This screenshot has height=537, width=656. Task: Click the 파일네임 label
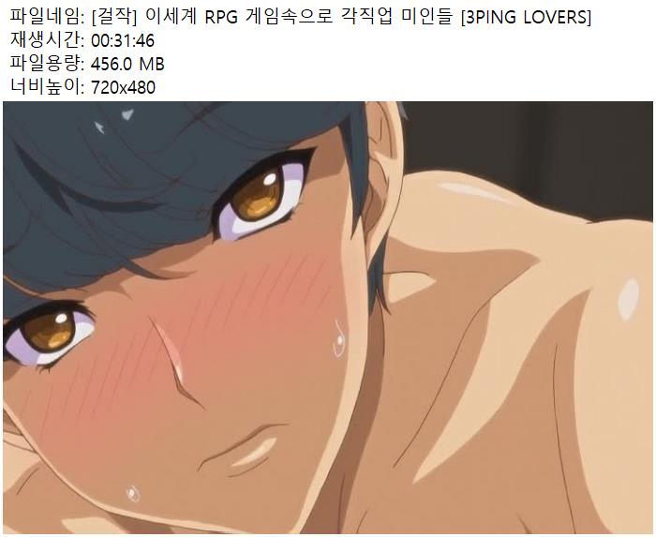(x=47, y=17)
